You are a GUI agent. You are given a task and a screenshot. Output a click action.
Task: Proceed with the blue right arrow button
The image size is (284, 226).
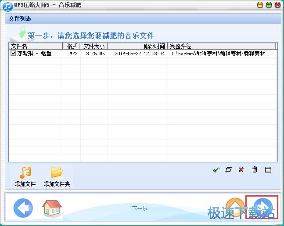[x=262, y=207]
